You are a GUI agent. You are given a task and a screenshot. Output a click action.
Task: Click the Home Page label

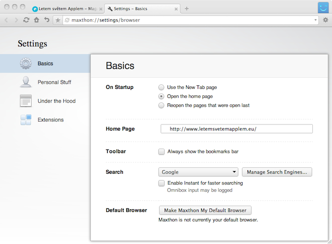(120, 129)
